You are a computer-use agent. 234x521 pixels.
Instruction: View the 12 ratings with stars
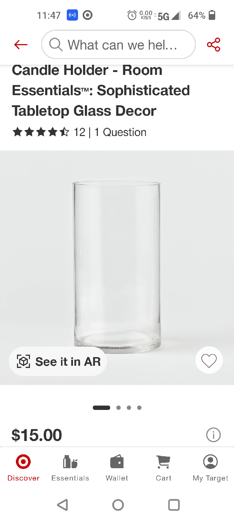tap(49, 132)
